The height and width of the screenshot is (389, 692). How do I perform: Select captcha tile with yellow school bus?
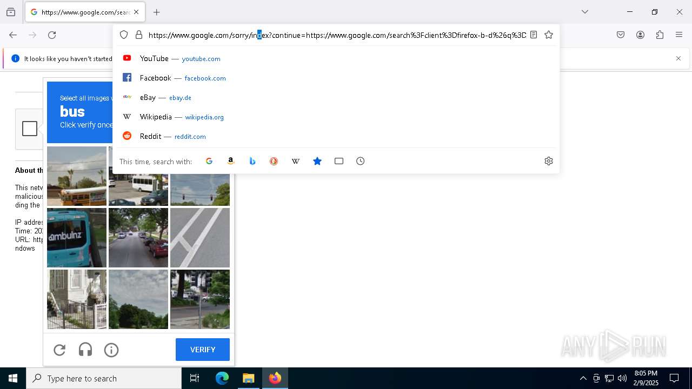pyautogui.click(x=77, y=176)
